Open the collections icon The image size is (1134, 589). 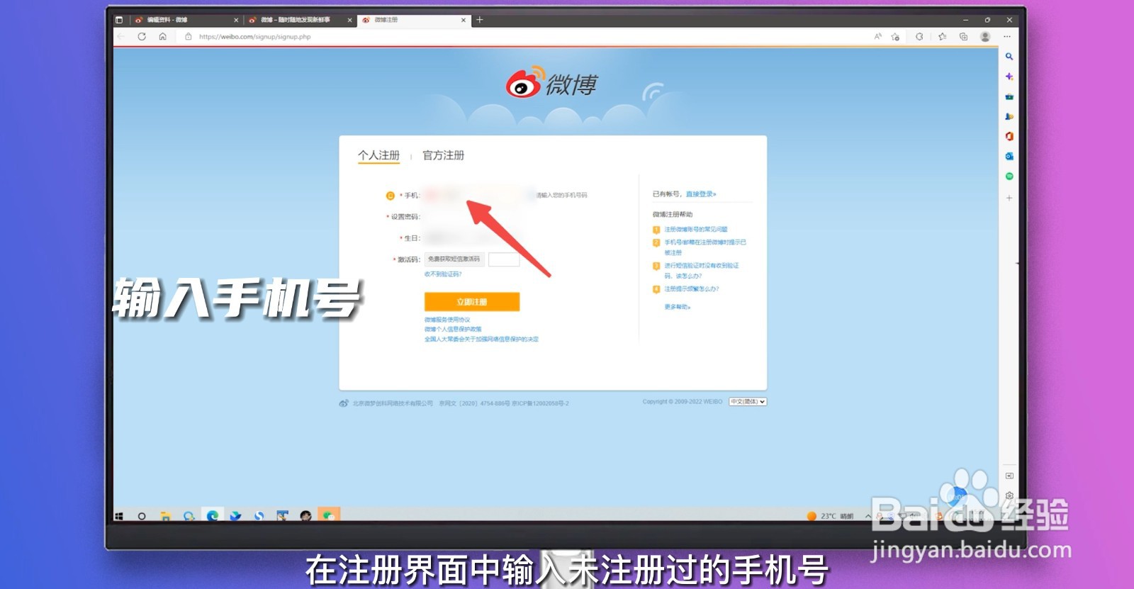tap(963, 36)
